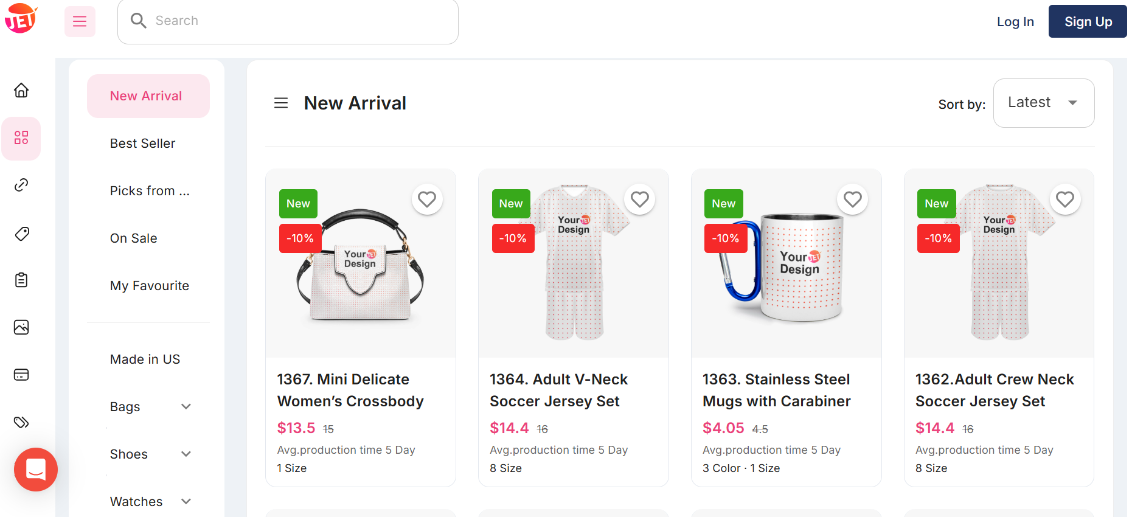The image size is (1132, 517).
Task: Favorite the Adult Crew Neck Soccer Jersey
Action: click(1065, 199)
